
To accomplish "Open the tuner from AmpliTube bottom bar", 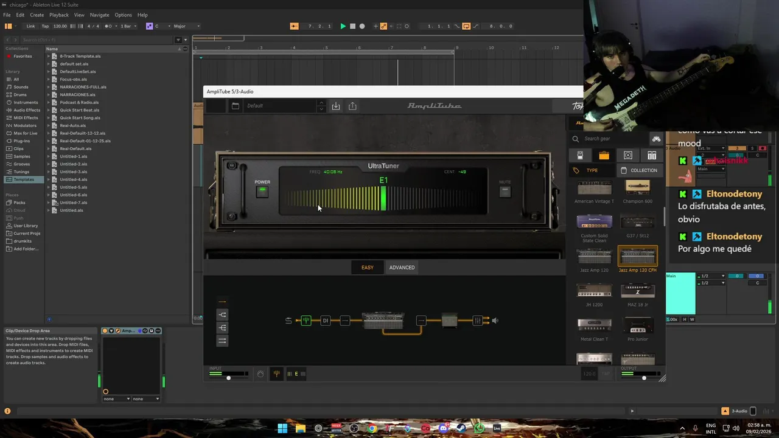I will (x=276, y=374).
